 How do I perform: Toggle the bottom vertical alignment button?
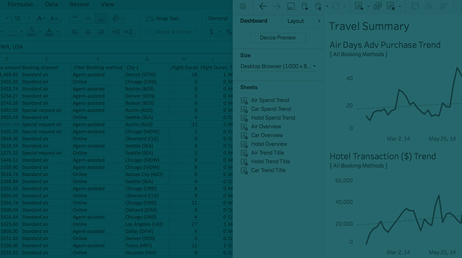click(101, 18)
